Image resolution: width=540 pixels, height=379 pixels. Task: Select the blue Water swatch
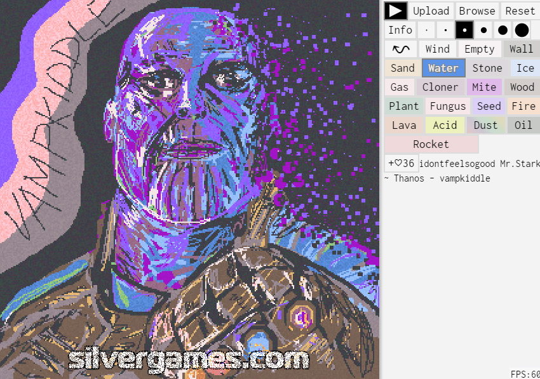pyautogui.click(x=443, y=68)
